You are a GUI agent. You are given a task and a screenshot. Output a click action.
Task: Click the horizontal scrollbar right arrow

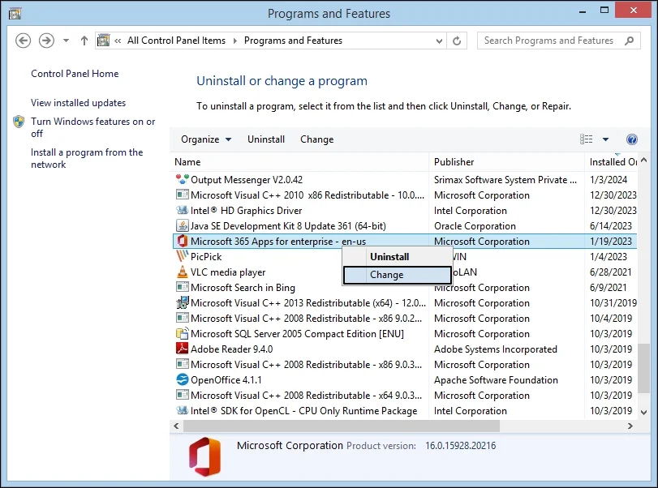coord(630,426)
